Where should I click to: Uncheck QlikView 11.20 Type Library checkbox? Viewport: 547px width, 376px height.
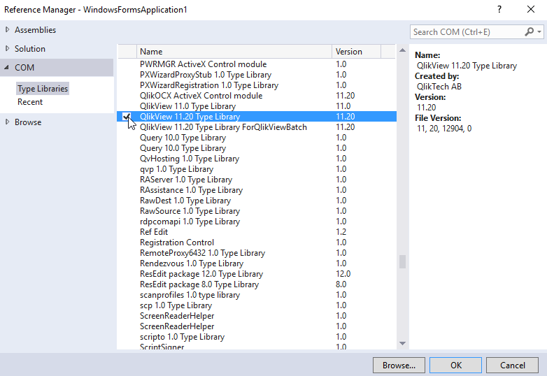pos(127,117)
